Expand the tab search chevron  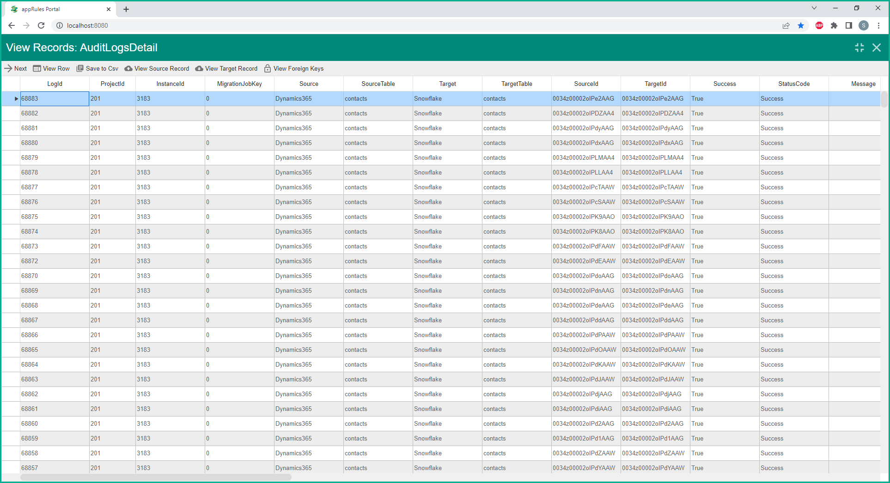tap(814, 8)
